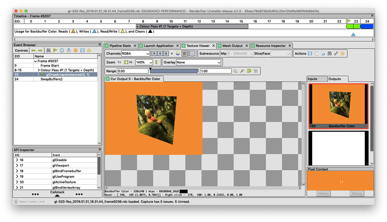Switch to the Pipeline State tab
This screenshot has height=222, width=387.
coord(120,46)
